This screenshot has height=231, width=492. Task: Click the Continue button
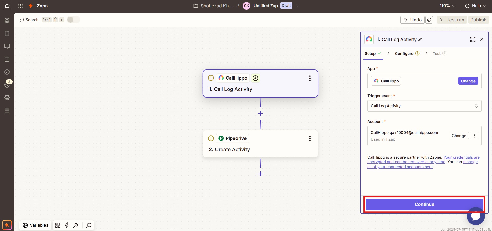click(x=424, y=204)
